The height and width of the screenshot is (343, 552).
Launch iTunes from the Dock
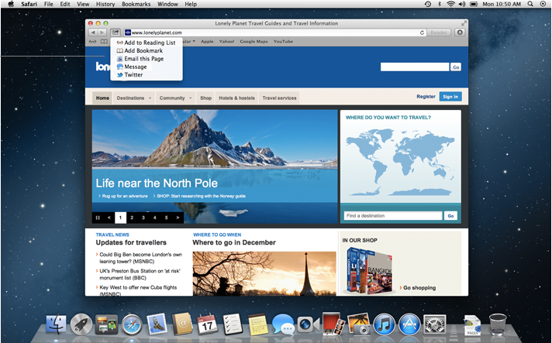pos(385,324)
